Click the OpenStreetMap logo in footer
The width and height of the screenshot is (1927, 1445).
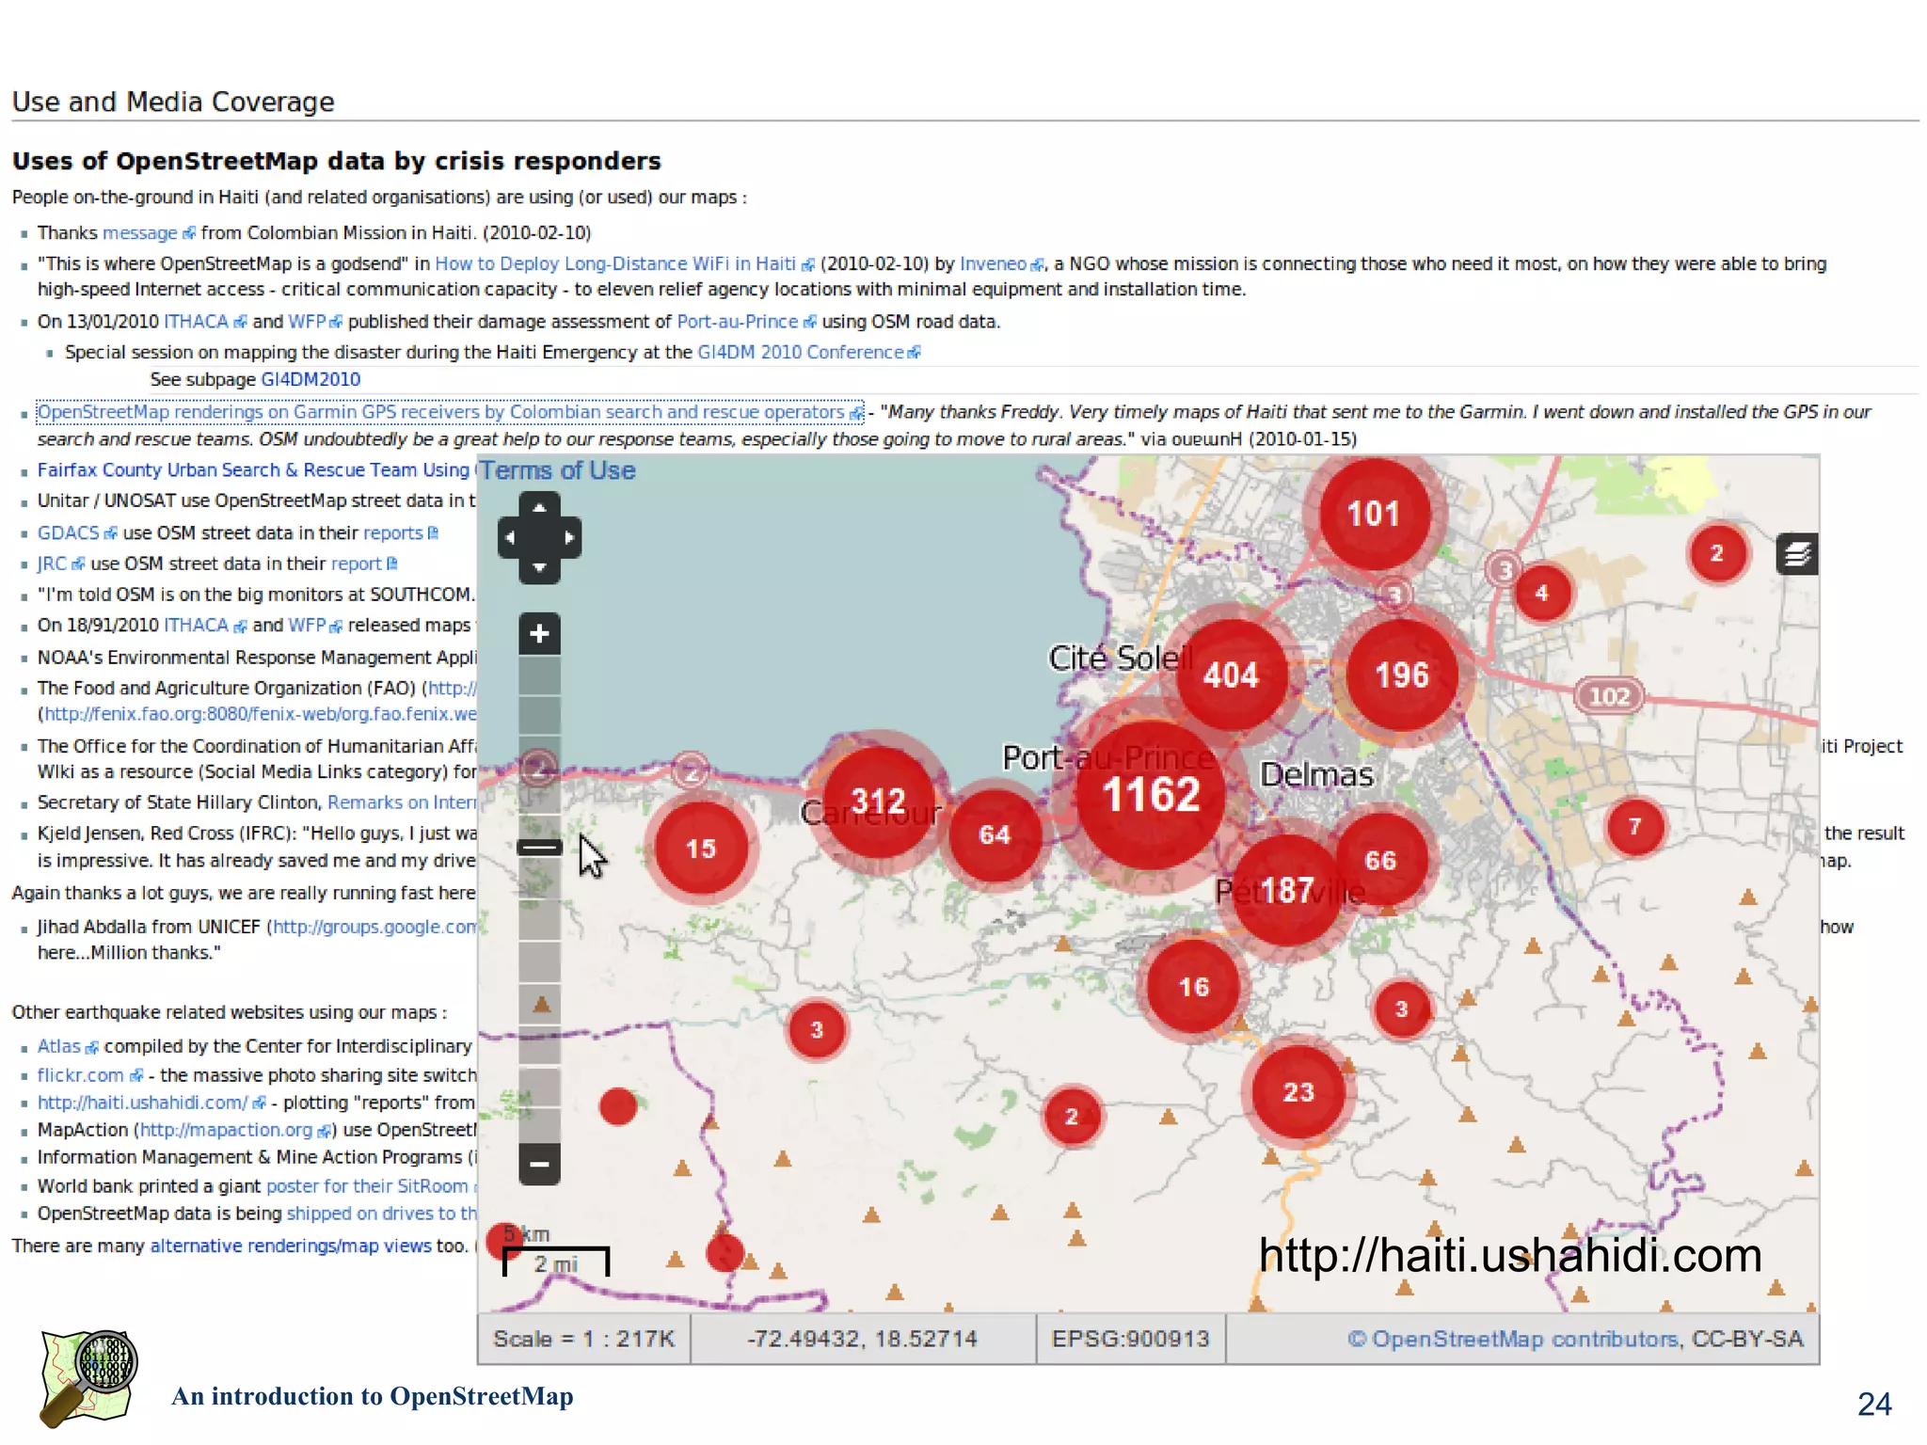[x=88, y=1377]
